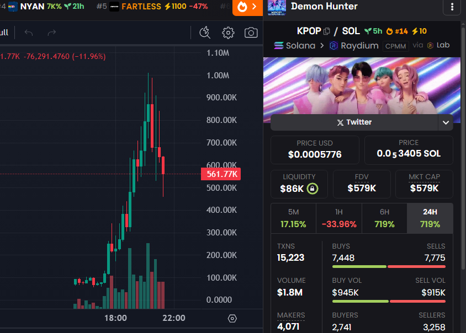This screenshot has width=466, height=333.
Task: Select the 1H timeframe tab
Action: tap(339, 218)
